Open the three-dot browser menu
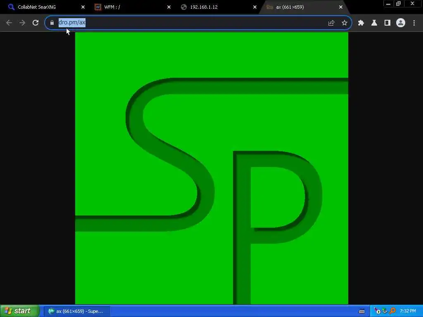Viewport: 423px width, 317px height. coord(414,23)
